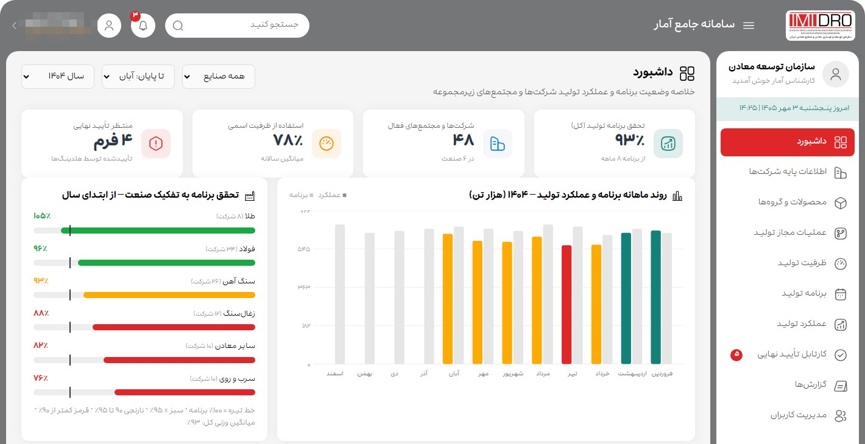Click the search magnifier icon

tap(178, 26)
